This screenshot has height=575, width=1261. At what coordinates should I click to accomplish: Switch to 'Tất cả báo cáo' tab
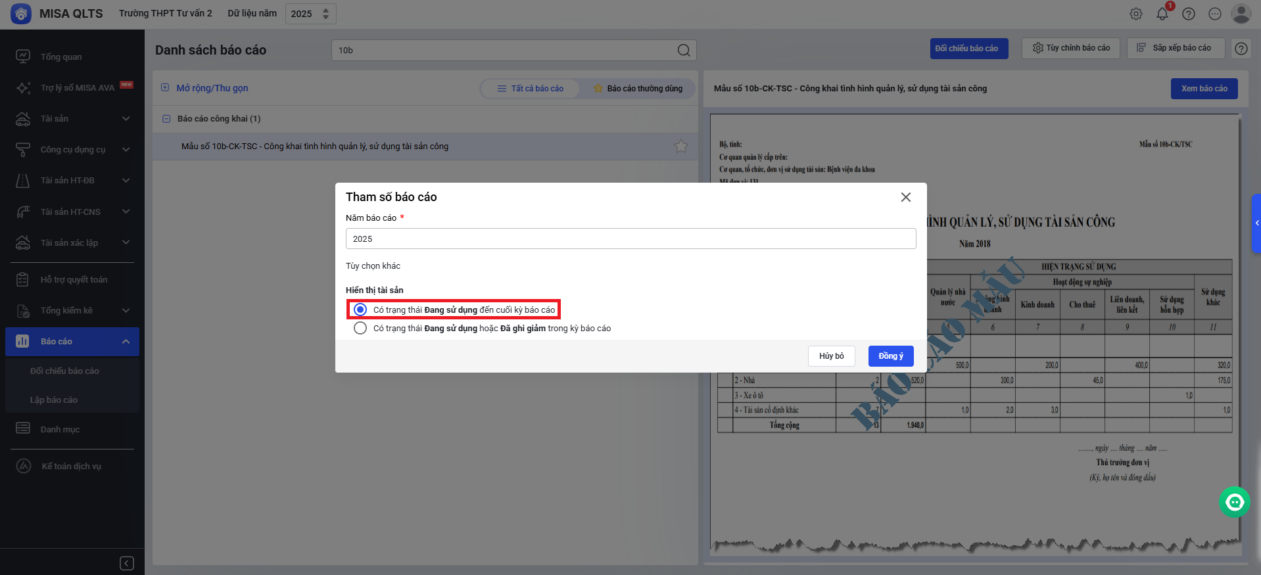coord(531,89)
